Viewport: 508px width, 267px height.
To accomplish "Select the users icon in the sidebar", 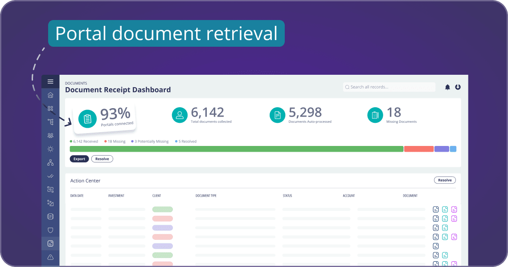I will click(50, 135).
